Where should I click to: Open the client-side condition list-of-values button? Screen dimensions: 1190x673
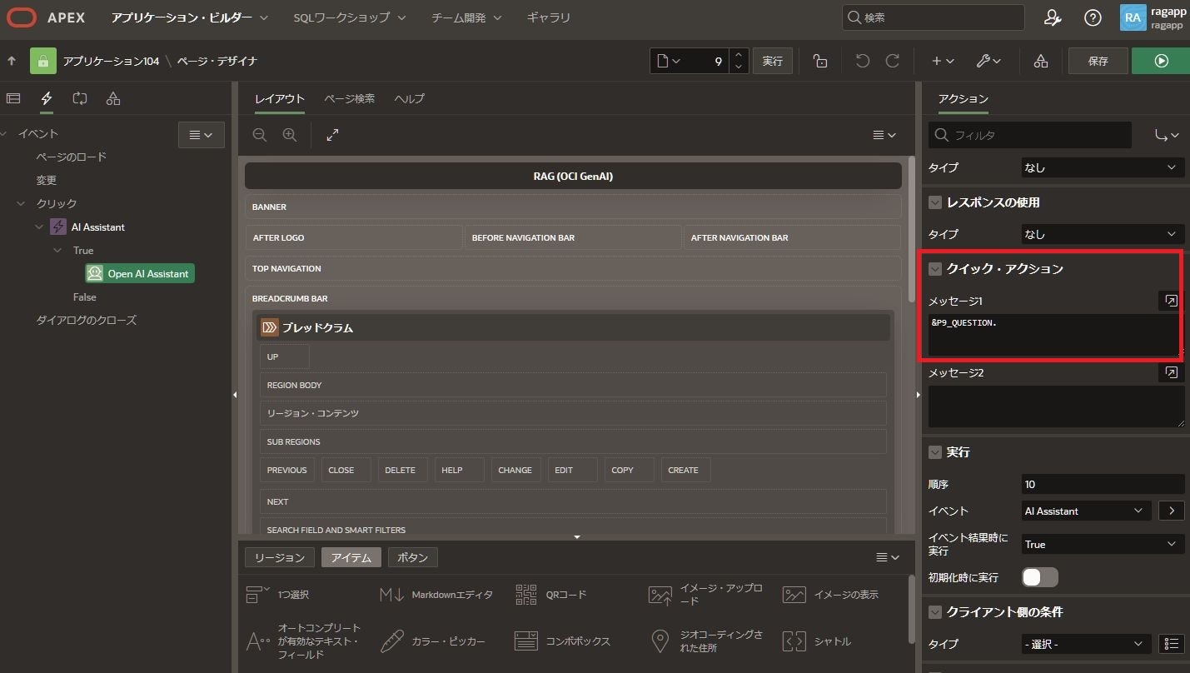point(1172,644)
